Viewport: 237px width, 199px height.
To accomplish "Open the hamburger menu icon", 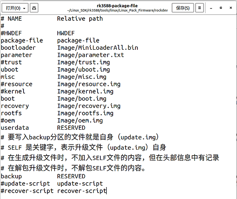I will pyautogui.click(x=200, y=8).
